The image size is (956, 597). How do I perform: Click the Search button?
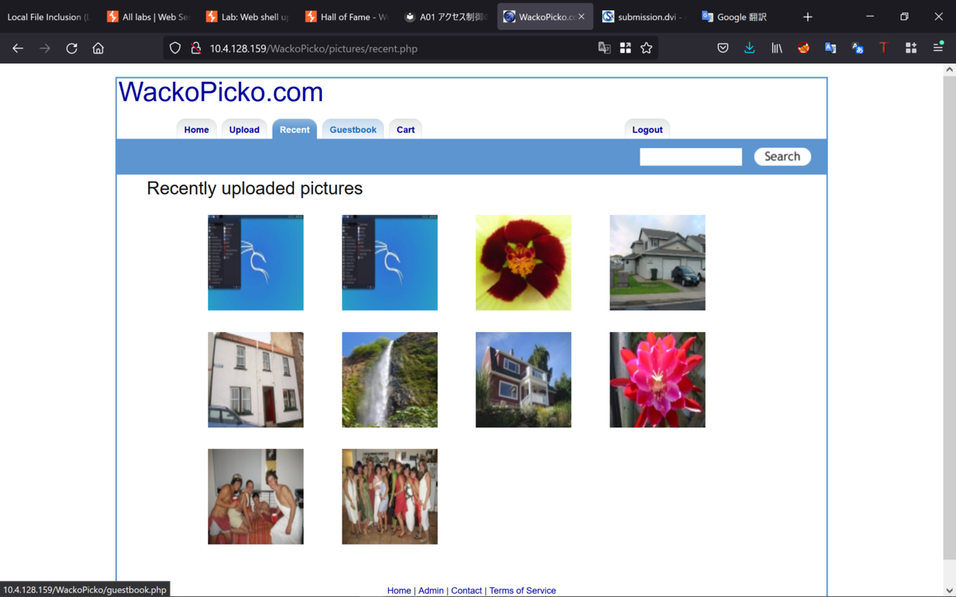click(782, 157)
